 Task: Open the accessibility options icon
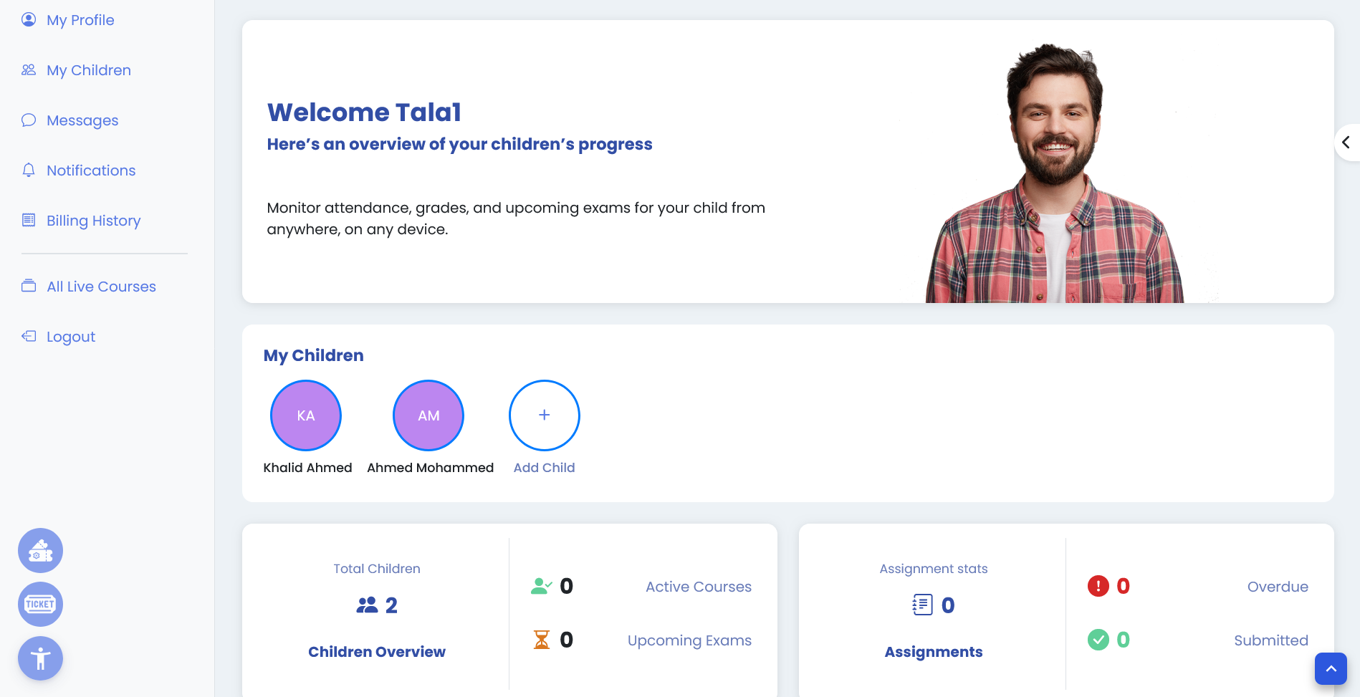tap(40, 658)
